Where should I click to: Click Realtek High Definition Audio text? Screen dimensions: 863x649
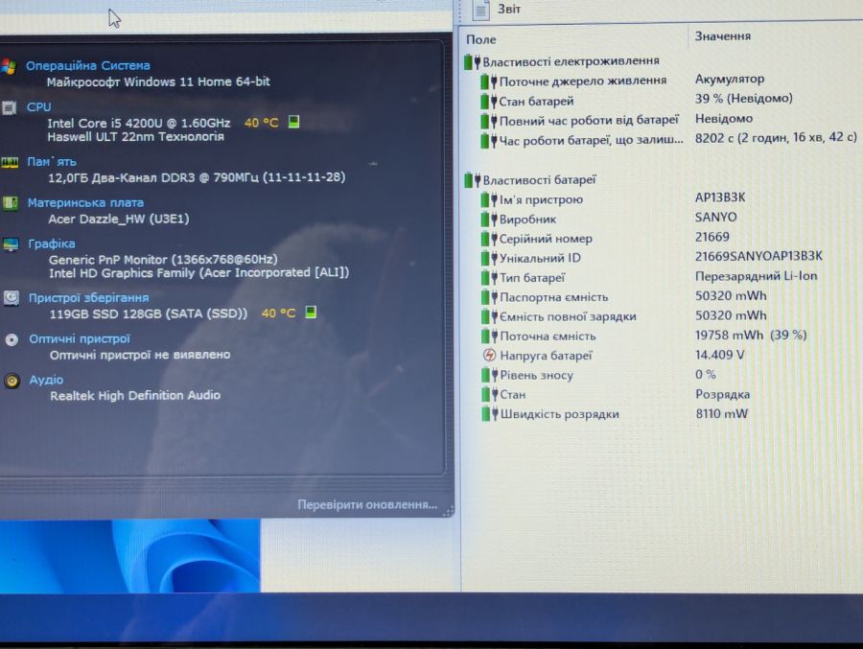tap(135, 395)
